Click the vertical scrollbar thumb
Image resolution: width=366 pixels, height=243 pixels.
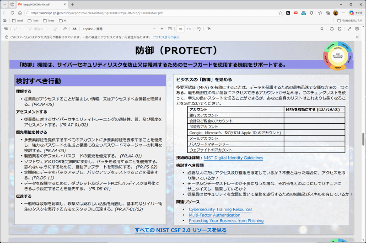pyautogui.click(x=363, y=139)
